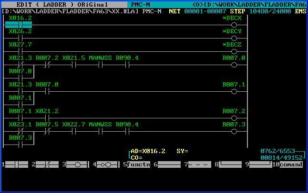The height and width of the screenshot is (193, 308).
Task: Click the SY= symbol field
Action: click(x=182, y=151)
